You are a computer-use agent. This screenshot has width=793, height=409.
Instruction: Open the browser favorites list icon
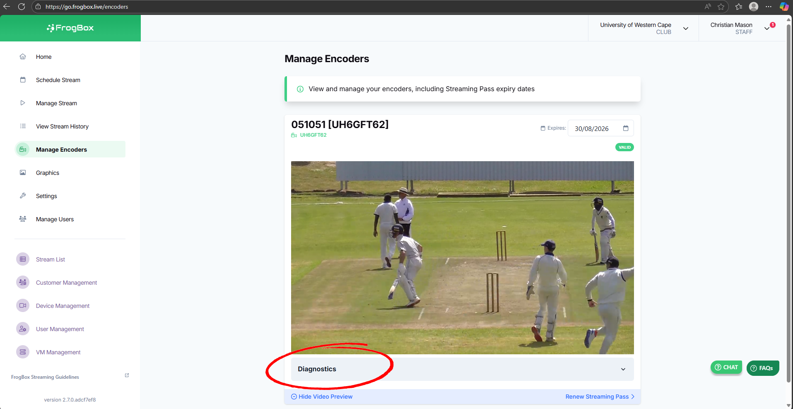[739, 7]
